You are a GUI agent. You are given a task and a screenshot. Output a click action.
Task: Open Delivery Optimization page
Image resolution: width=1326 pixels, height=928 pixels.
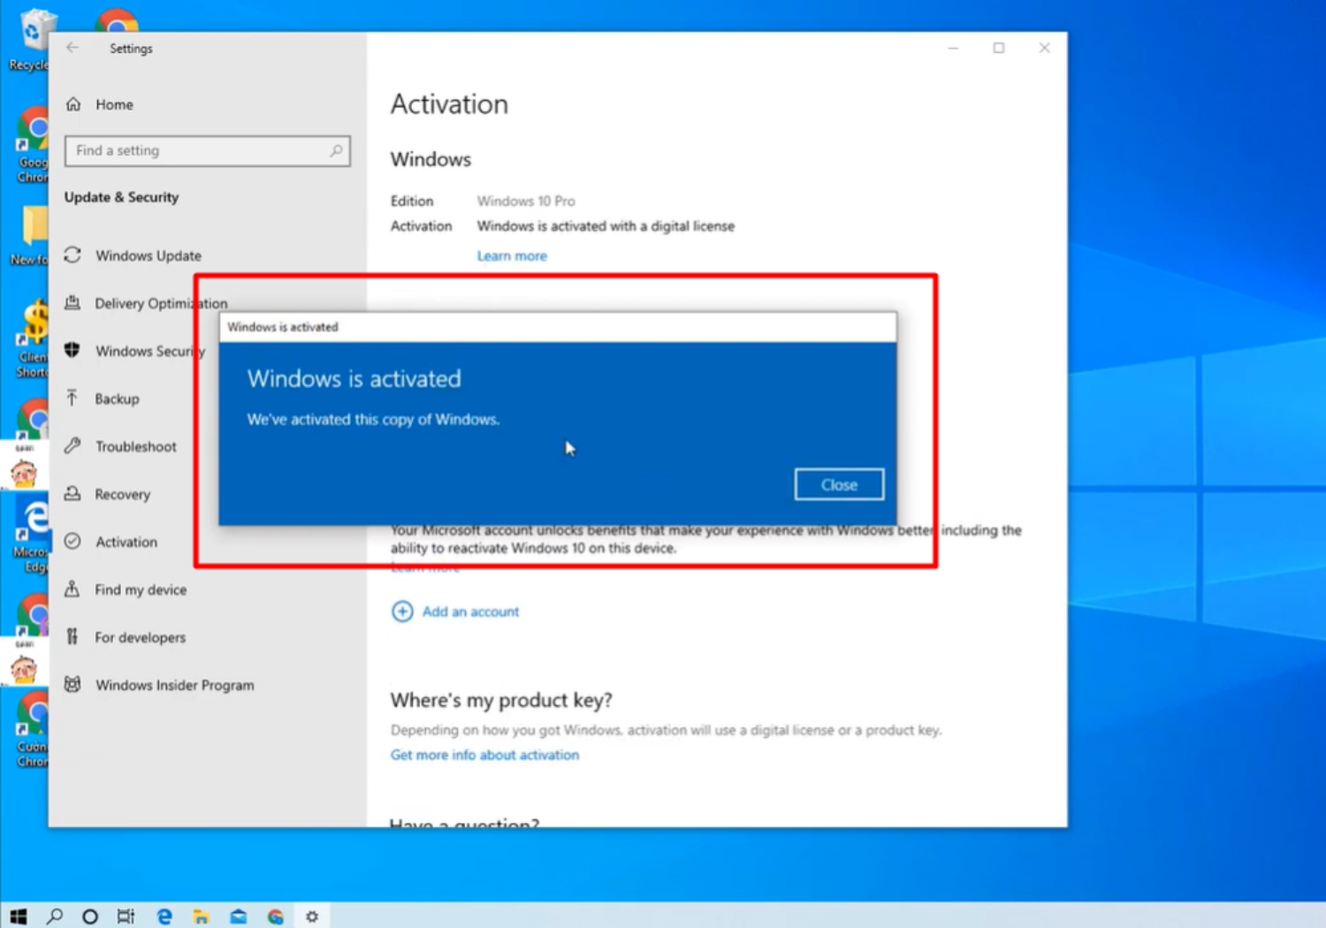[160, 303]
